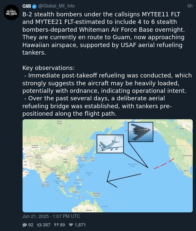Screen dimensions: 196x231
Task: Open the B-2 bomber photo inset
Action: 141,132
